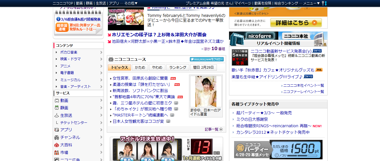
Task: Open マイページ from the top bar
Action: (243, 3)
